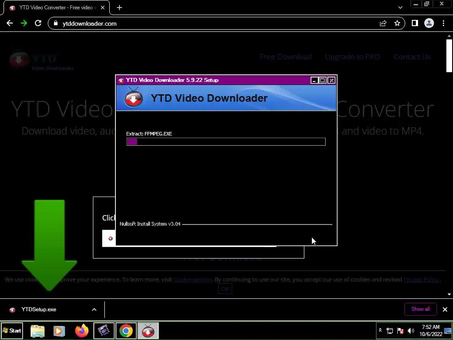Open the Privacy Policy link
The height and width of the screenshot is (340, 453).
click(421, 280)
